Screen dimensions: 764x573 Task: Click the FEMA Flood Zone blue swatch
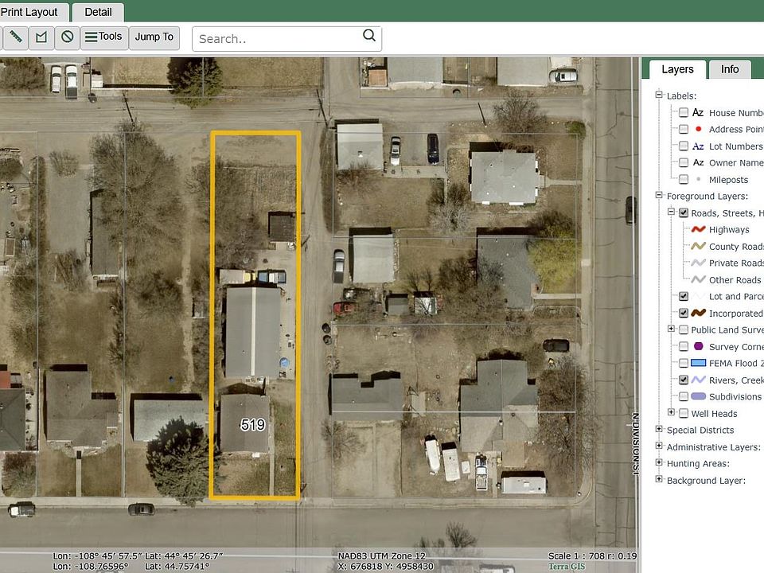point(698,364)
